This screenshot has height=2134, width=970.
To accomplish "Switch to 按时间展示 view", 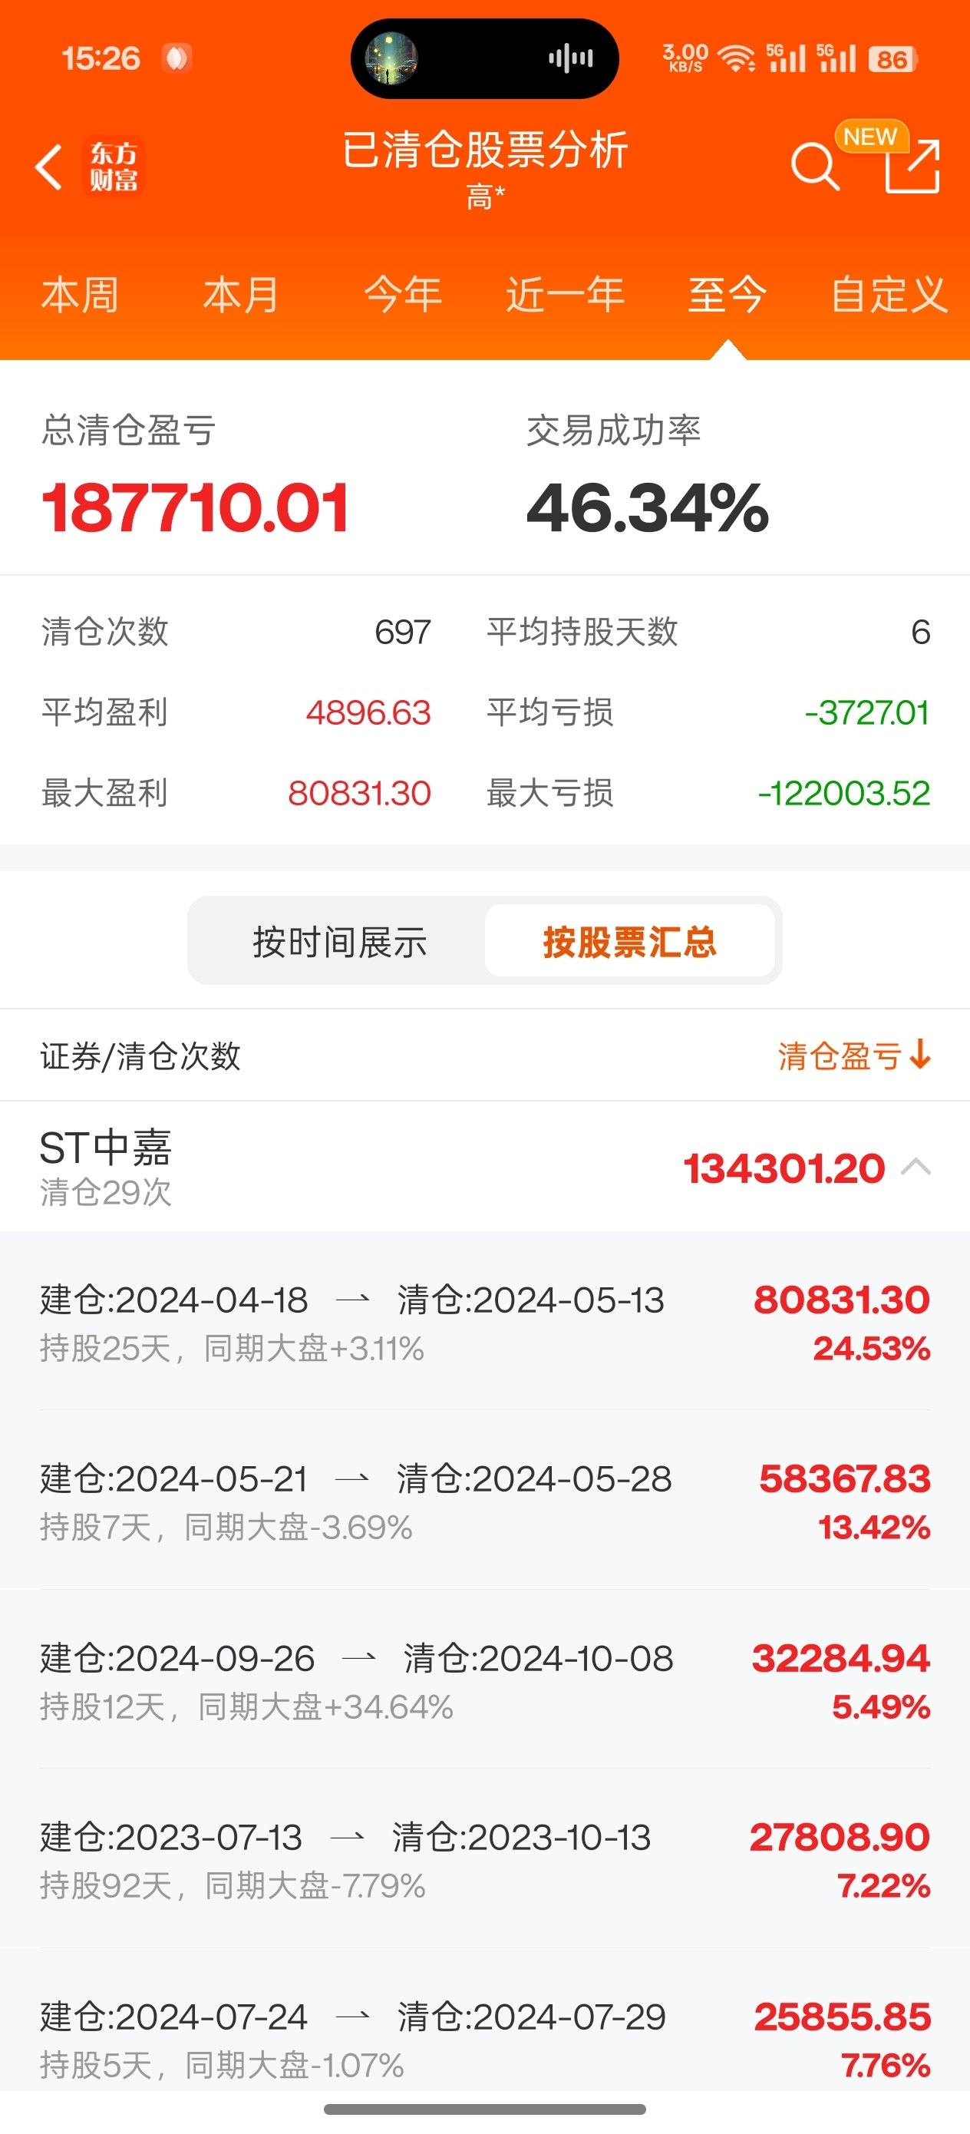I will click(338, 942).
